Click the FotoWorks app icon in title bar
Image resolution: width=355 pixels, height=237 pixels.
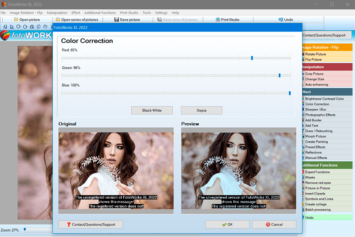pyautogui.click(x=4, y=4)
